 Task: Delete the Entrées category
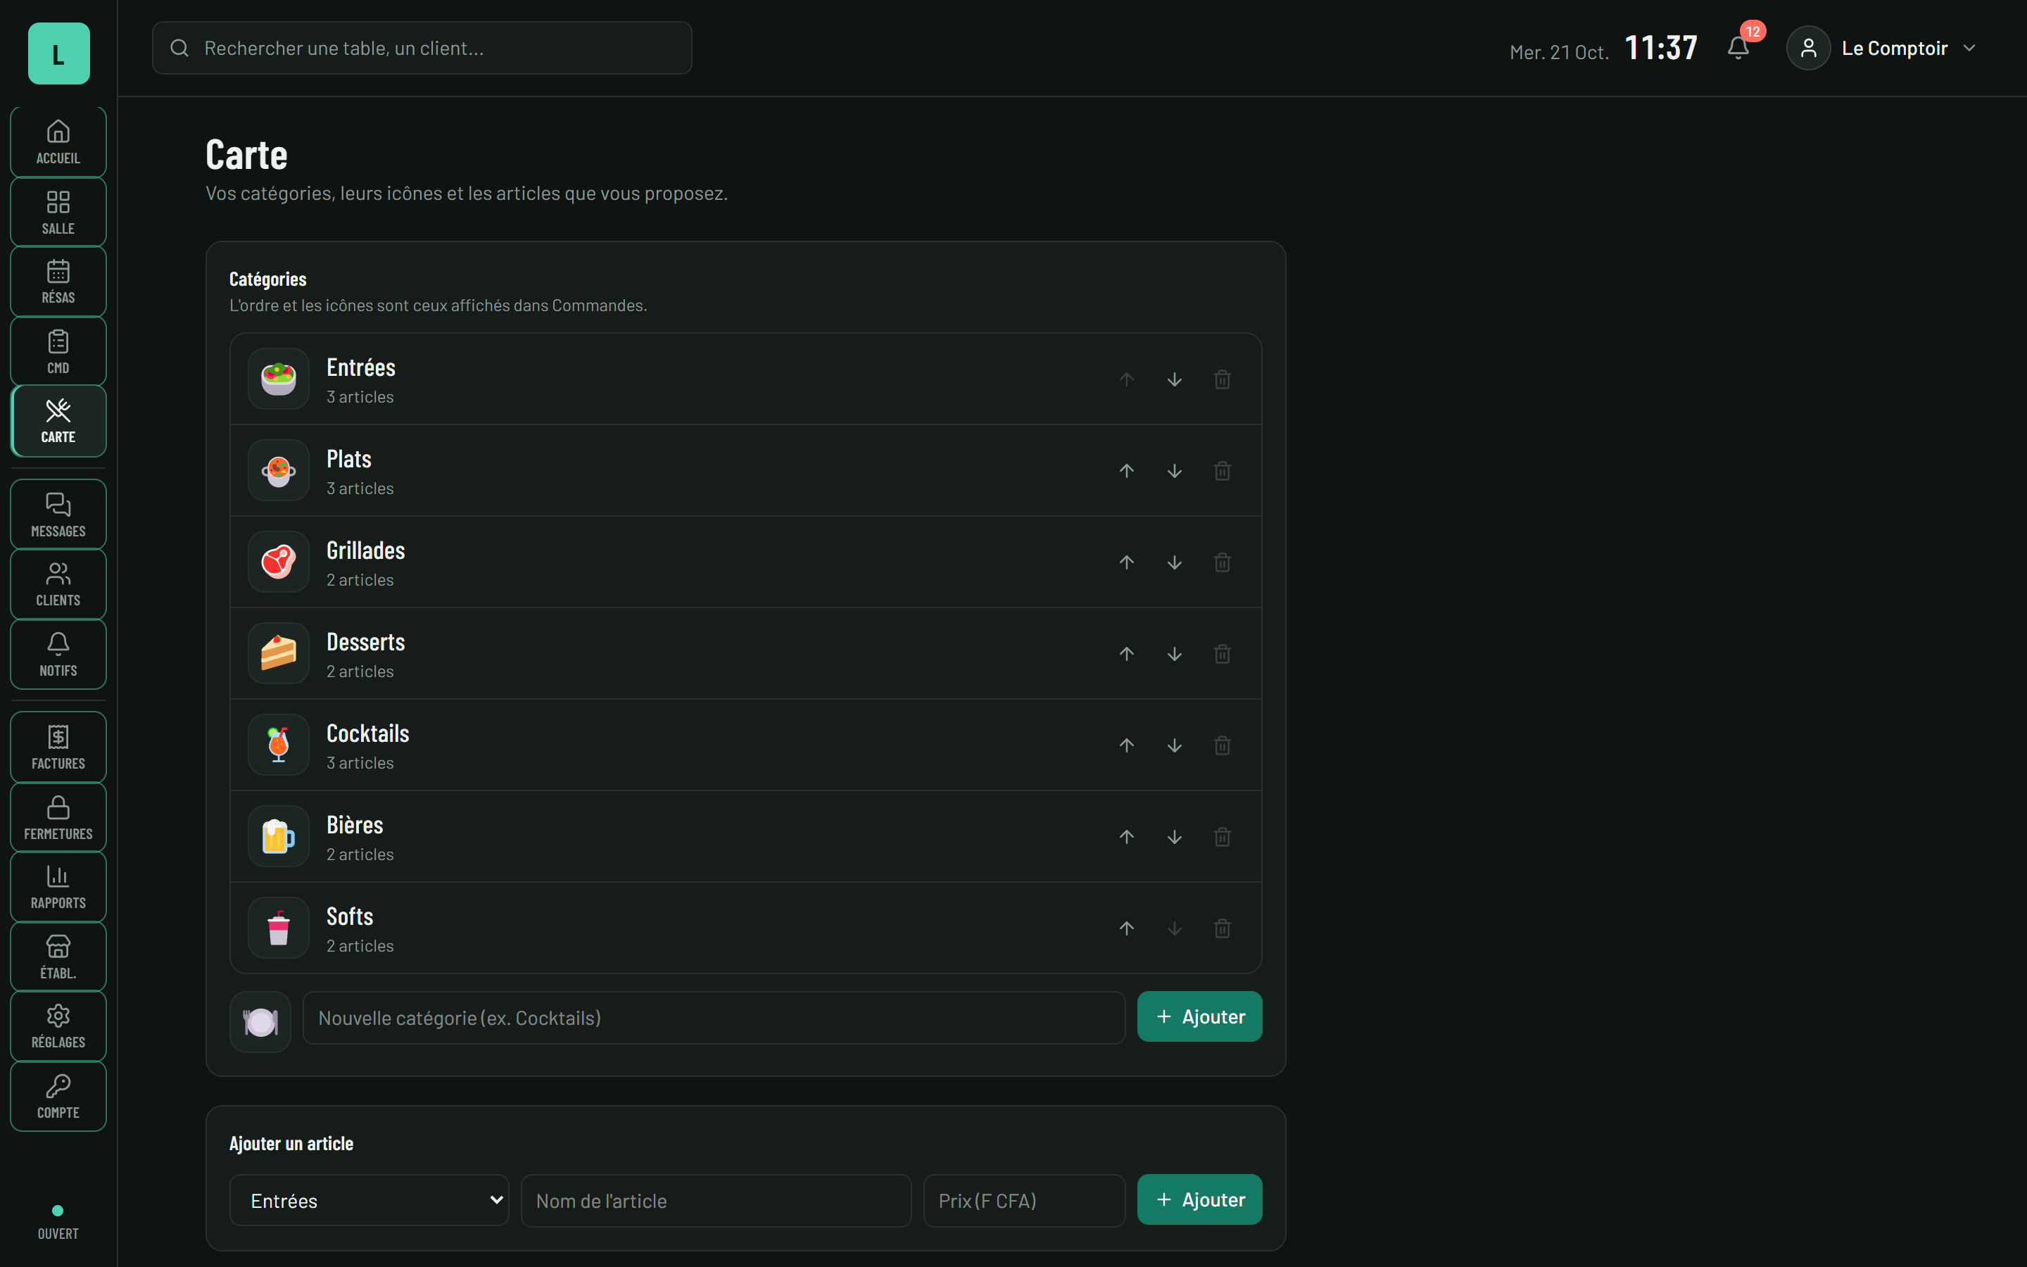pos(1222,379)
